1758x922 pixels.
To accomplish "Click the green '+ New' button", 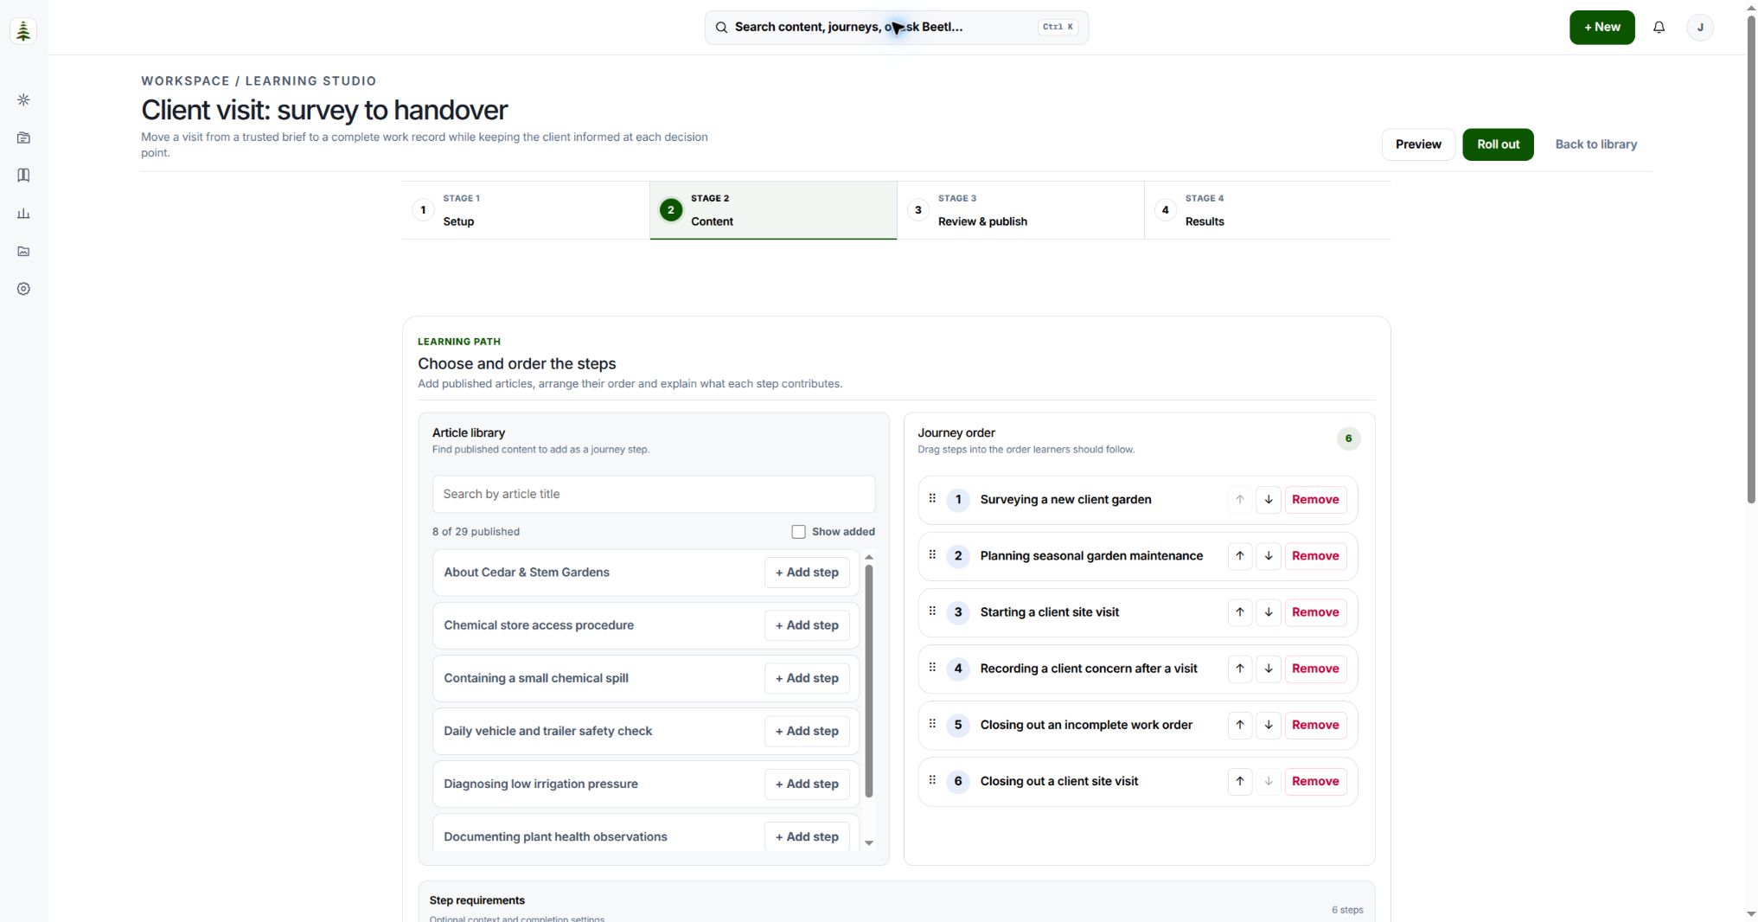I will (1601, 28).
